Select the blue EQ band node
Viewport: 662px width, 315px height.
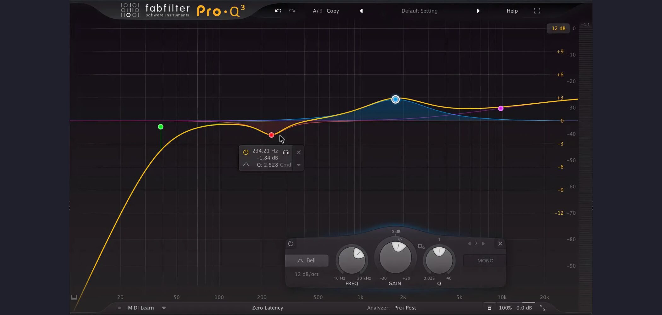(x=395, y=100)
